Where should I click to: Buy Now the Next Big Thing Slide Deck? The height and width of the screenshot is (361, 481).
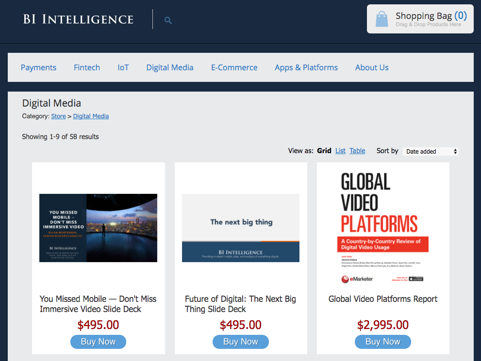pyautogui.click(x=241, y=342)
